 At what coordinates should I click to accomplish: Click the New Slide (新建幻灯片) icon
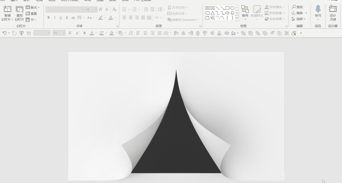pos(7,9)
